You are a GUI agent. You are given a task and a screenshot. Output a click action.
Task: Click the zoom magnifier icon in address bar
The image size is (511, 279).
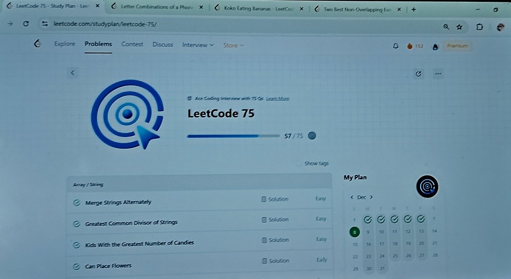tap(446, 27)
